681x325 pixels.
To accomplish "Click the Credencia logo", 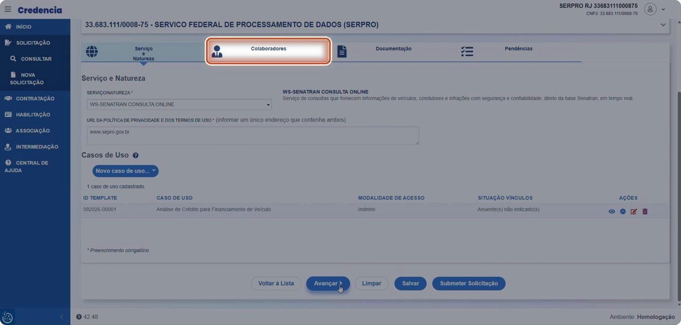I will [40, 10].
